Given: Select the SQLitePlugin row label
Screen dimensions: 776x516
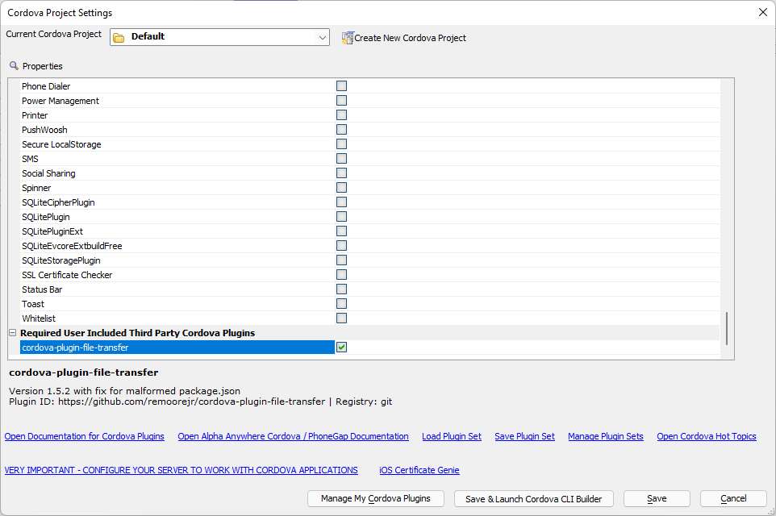Looking at the screenshot, I should [45, 217].
